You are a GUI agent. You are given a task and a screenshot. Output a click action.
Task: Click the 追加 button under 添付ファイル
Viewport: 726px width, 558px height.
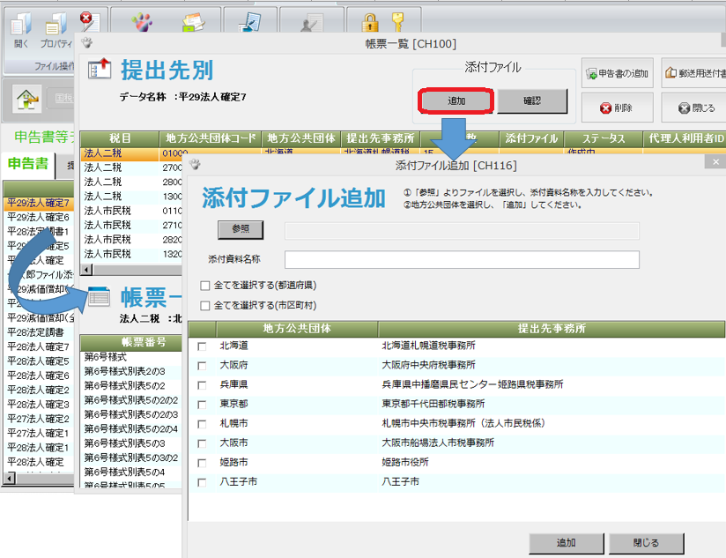tap(456, 100)
